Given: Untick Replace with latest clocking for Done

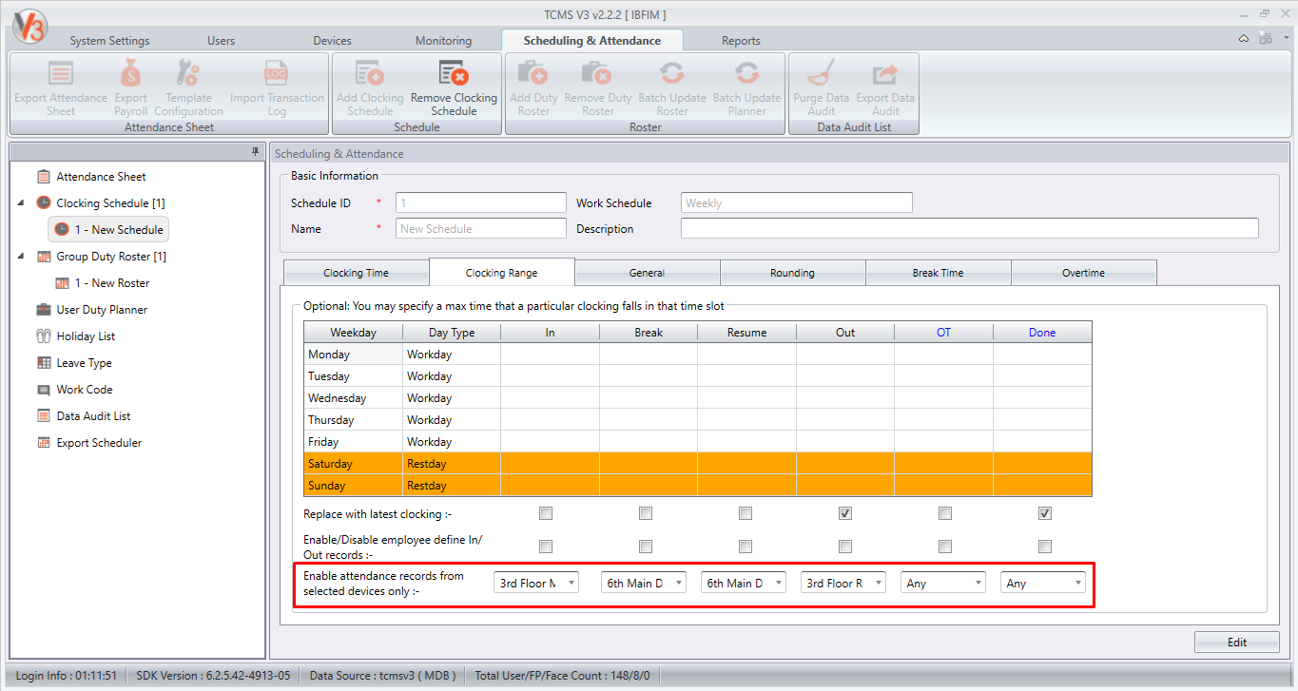Looking at the screenshot, I should tap(1045, 513).
